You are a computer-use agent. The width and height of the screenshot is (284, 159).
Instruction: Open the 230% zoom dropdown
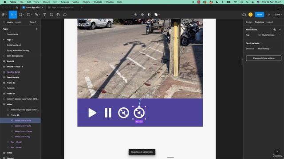coord(278,15)
